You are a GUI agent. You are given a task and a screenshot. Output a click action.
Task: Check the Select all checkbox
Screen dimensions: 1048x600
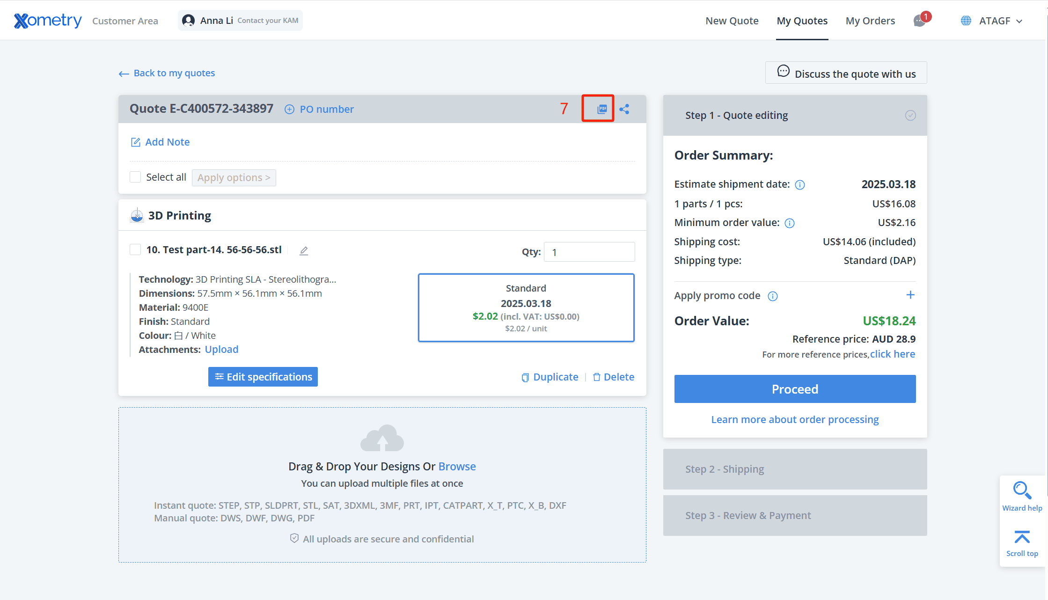pos(135,177)
